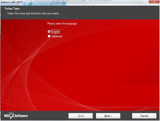160x121 pixels.
Task: Click the "MSC" letters in the footer logo
Action: (7, 116)
